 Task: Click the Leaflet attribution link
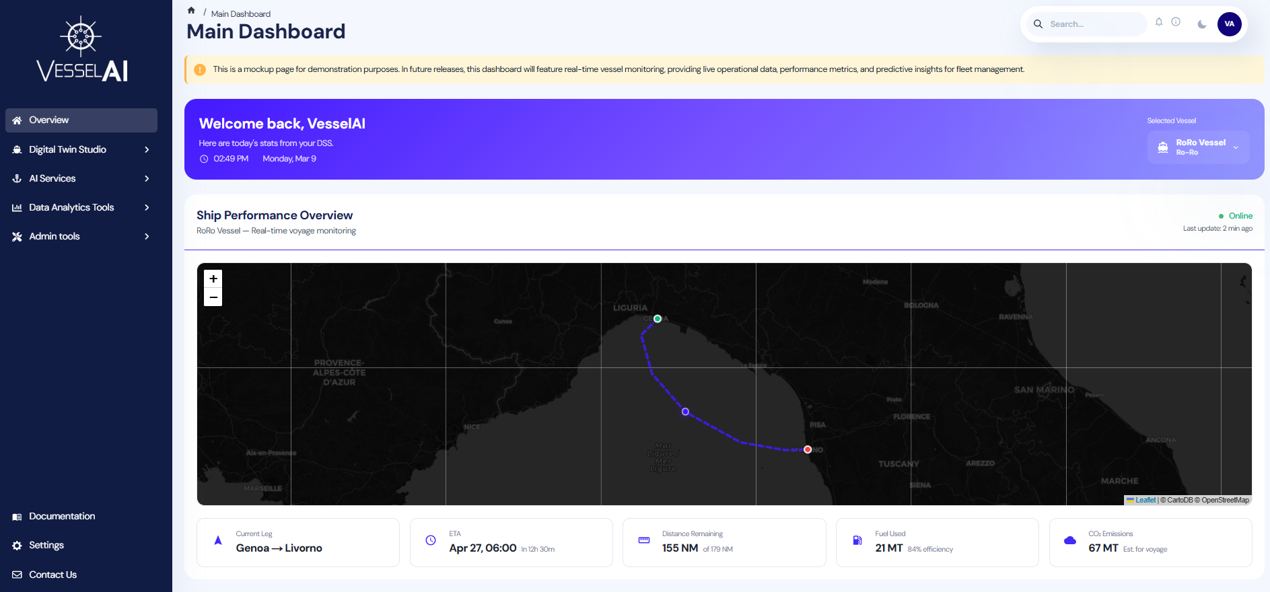click(1145, 500)
